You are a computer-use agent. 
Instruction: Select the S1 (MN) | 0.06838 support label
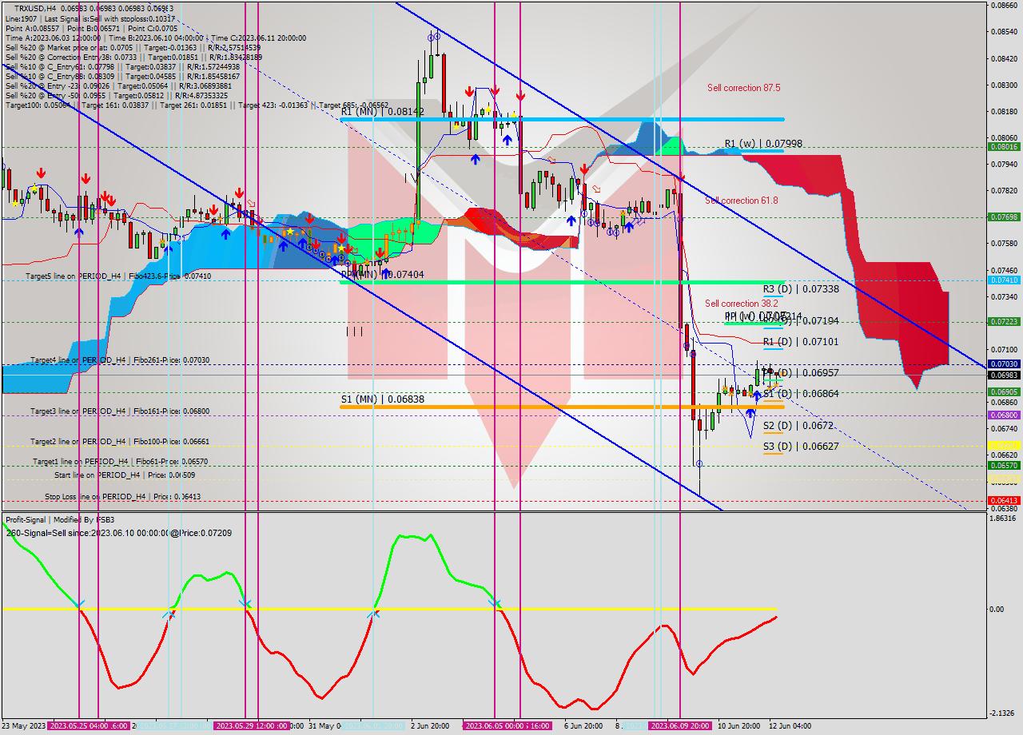[383, 399]
